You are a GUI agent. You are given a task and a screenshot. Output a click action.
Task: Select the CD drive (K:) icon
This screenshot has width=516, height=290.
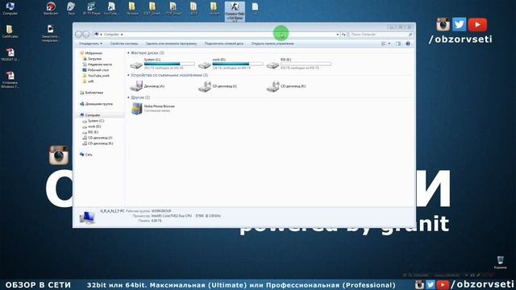pyautogui.click(x=273, y=86)
